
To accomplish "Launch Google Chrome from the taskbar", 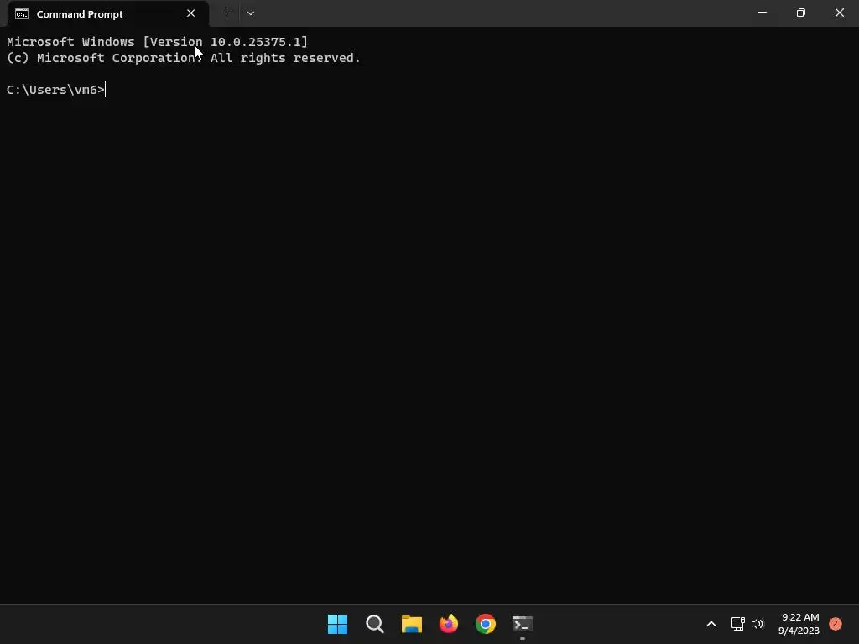I will pos(486,624).
